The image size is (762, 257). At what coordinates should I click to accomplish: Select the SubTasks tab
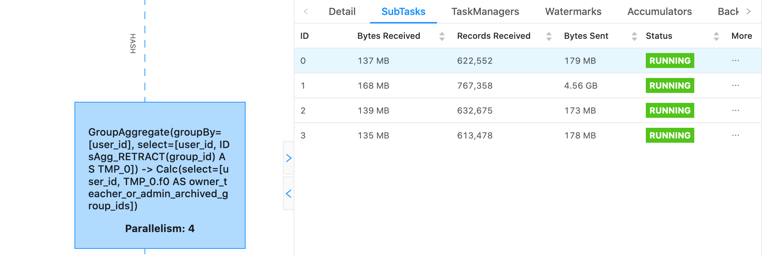(x=403, y=12)
